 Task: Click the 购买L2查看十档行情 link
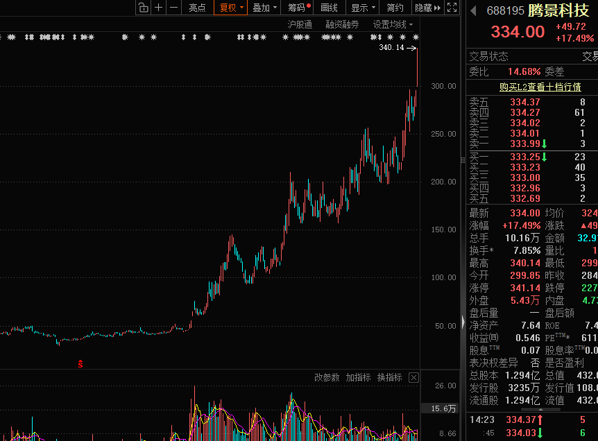point(540,87)
